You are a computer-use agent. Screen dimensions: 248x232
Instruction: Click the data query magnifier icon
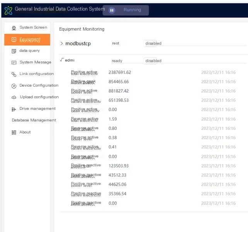pos(14,51)
